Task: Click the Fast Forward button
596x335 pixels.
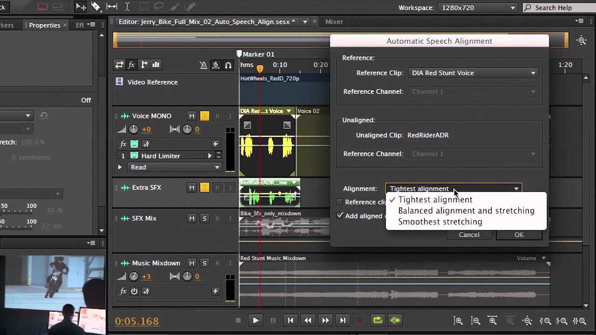Action: point(325,320)
